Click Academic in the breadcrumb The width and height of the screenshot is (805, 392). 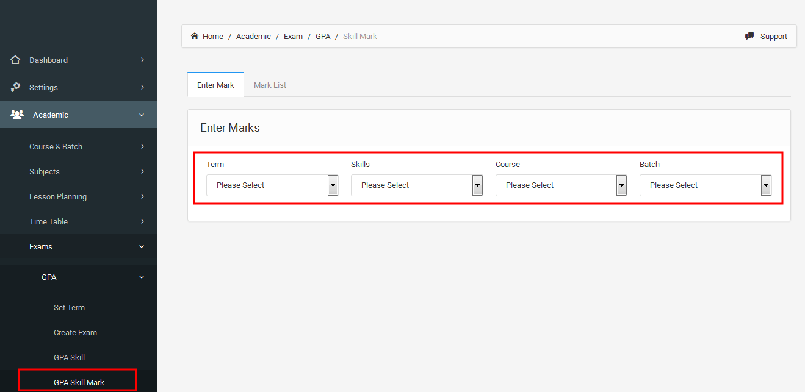click(x=253, y=36)
